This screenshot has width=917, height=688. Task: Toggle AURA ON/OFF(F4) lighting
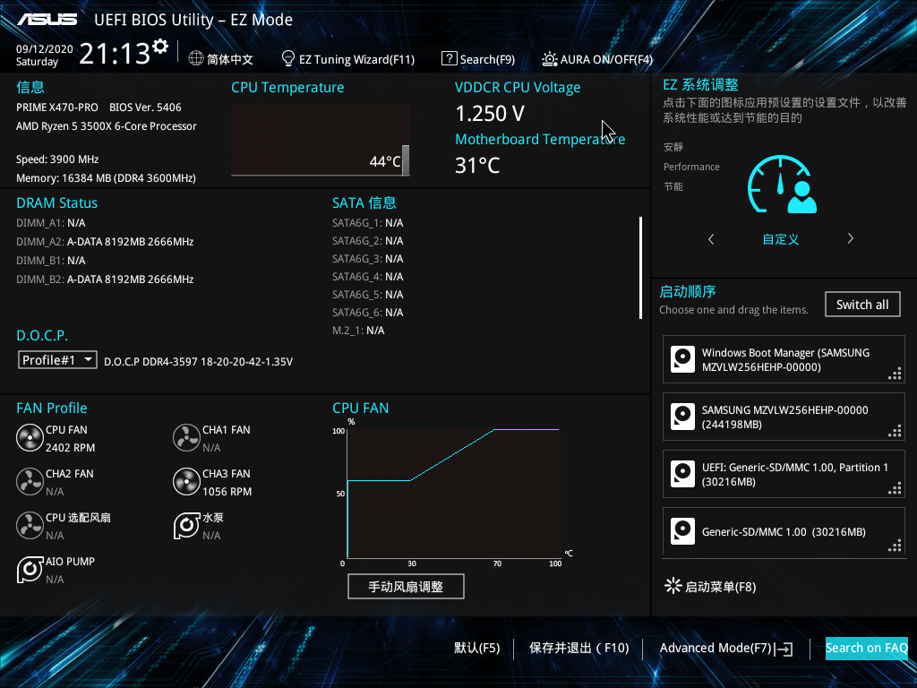(x=597, y=59)
